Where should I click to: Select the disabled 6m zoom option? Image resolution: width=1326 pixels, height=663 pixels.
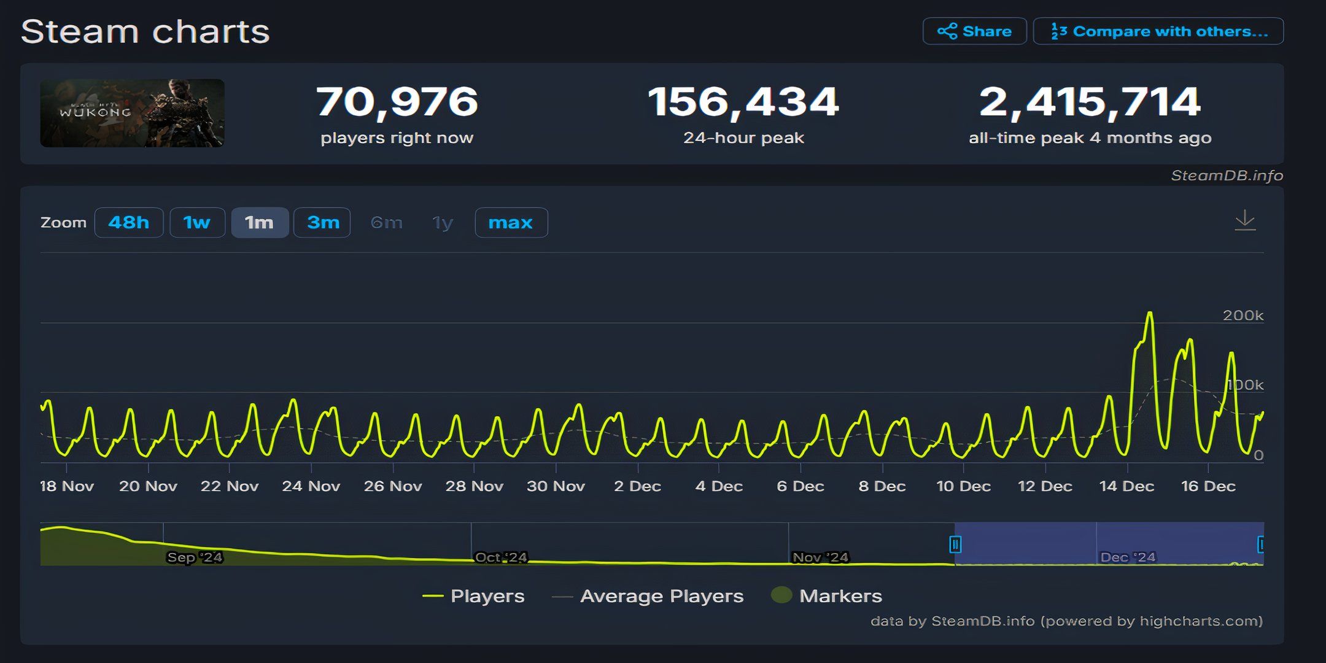pyautogui.click(x=387, y=222)
